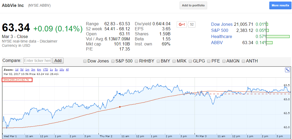Switch chart zoom to YTD
The width and height of the screenshot is (292, 139).
[x=45, y=70]
